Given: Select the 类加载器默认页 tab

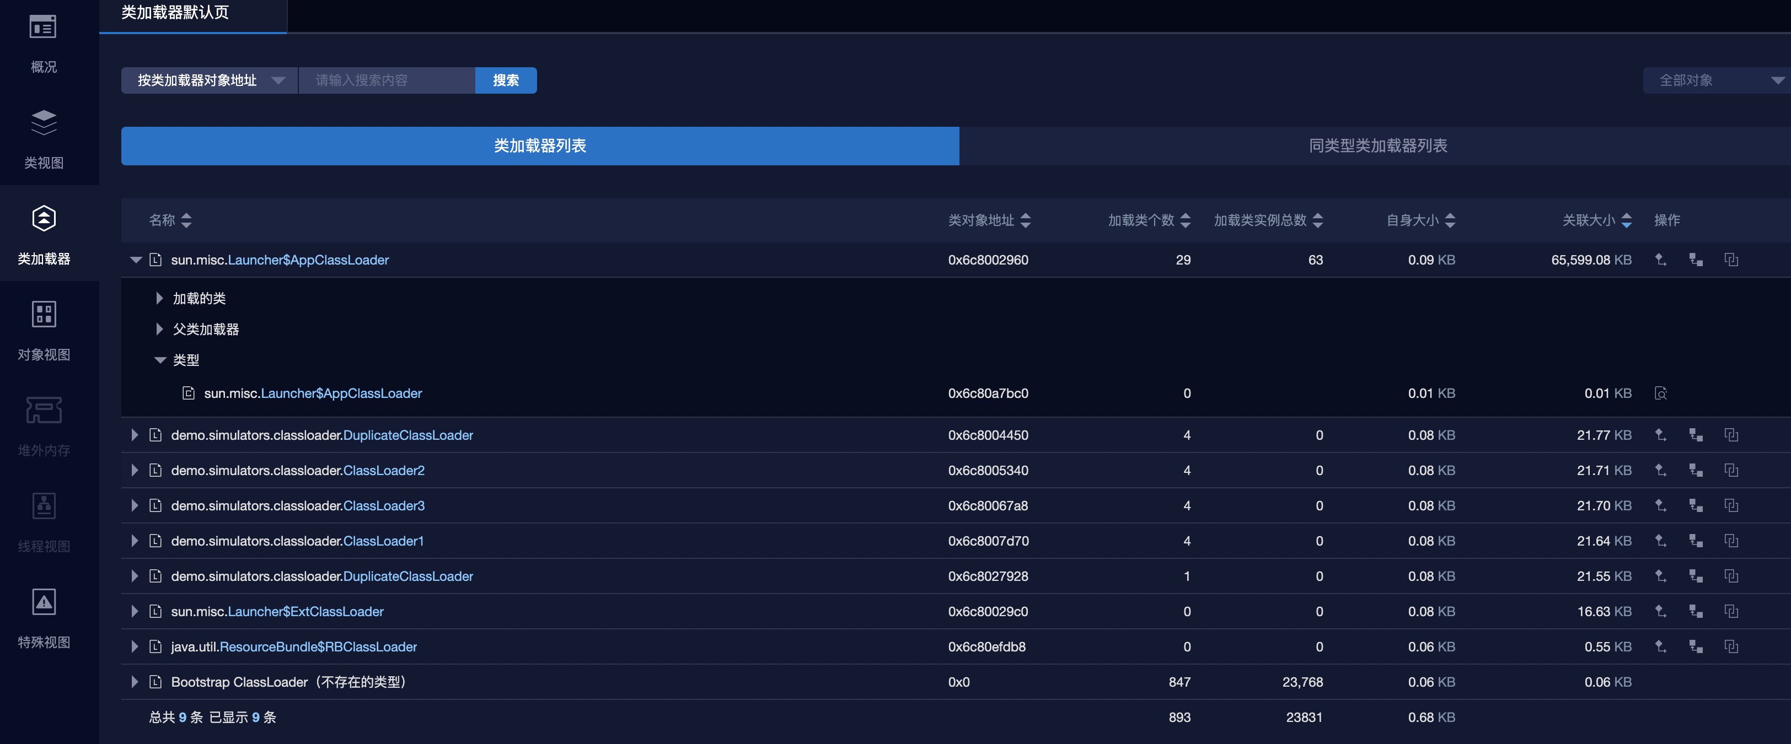Looking at the screenshot, I should tap(175, 13).
